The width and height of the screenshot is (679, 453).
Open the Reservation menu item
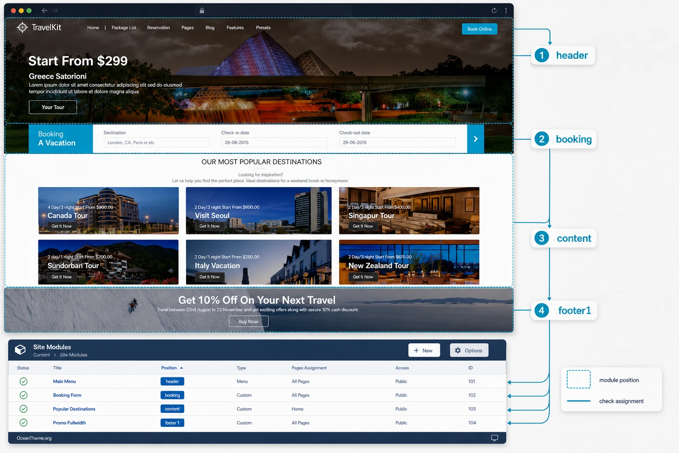[158, 27]
